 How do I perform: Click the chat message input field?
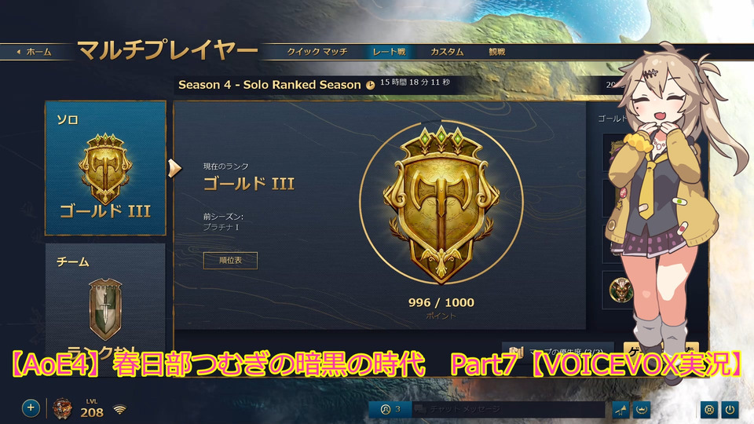point(508,409)
